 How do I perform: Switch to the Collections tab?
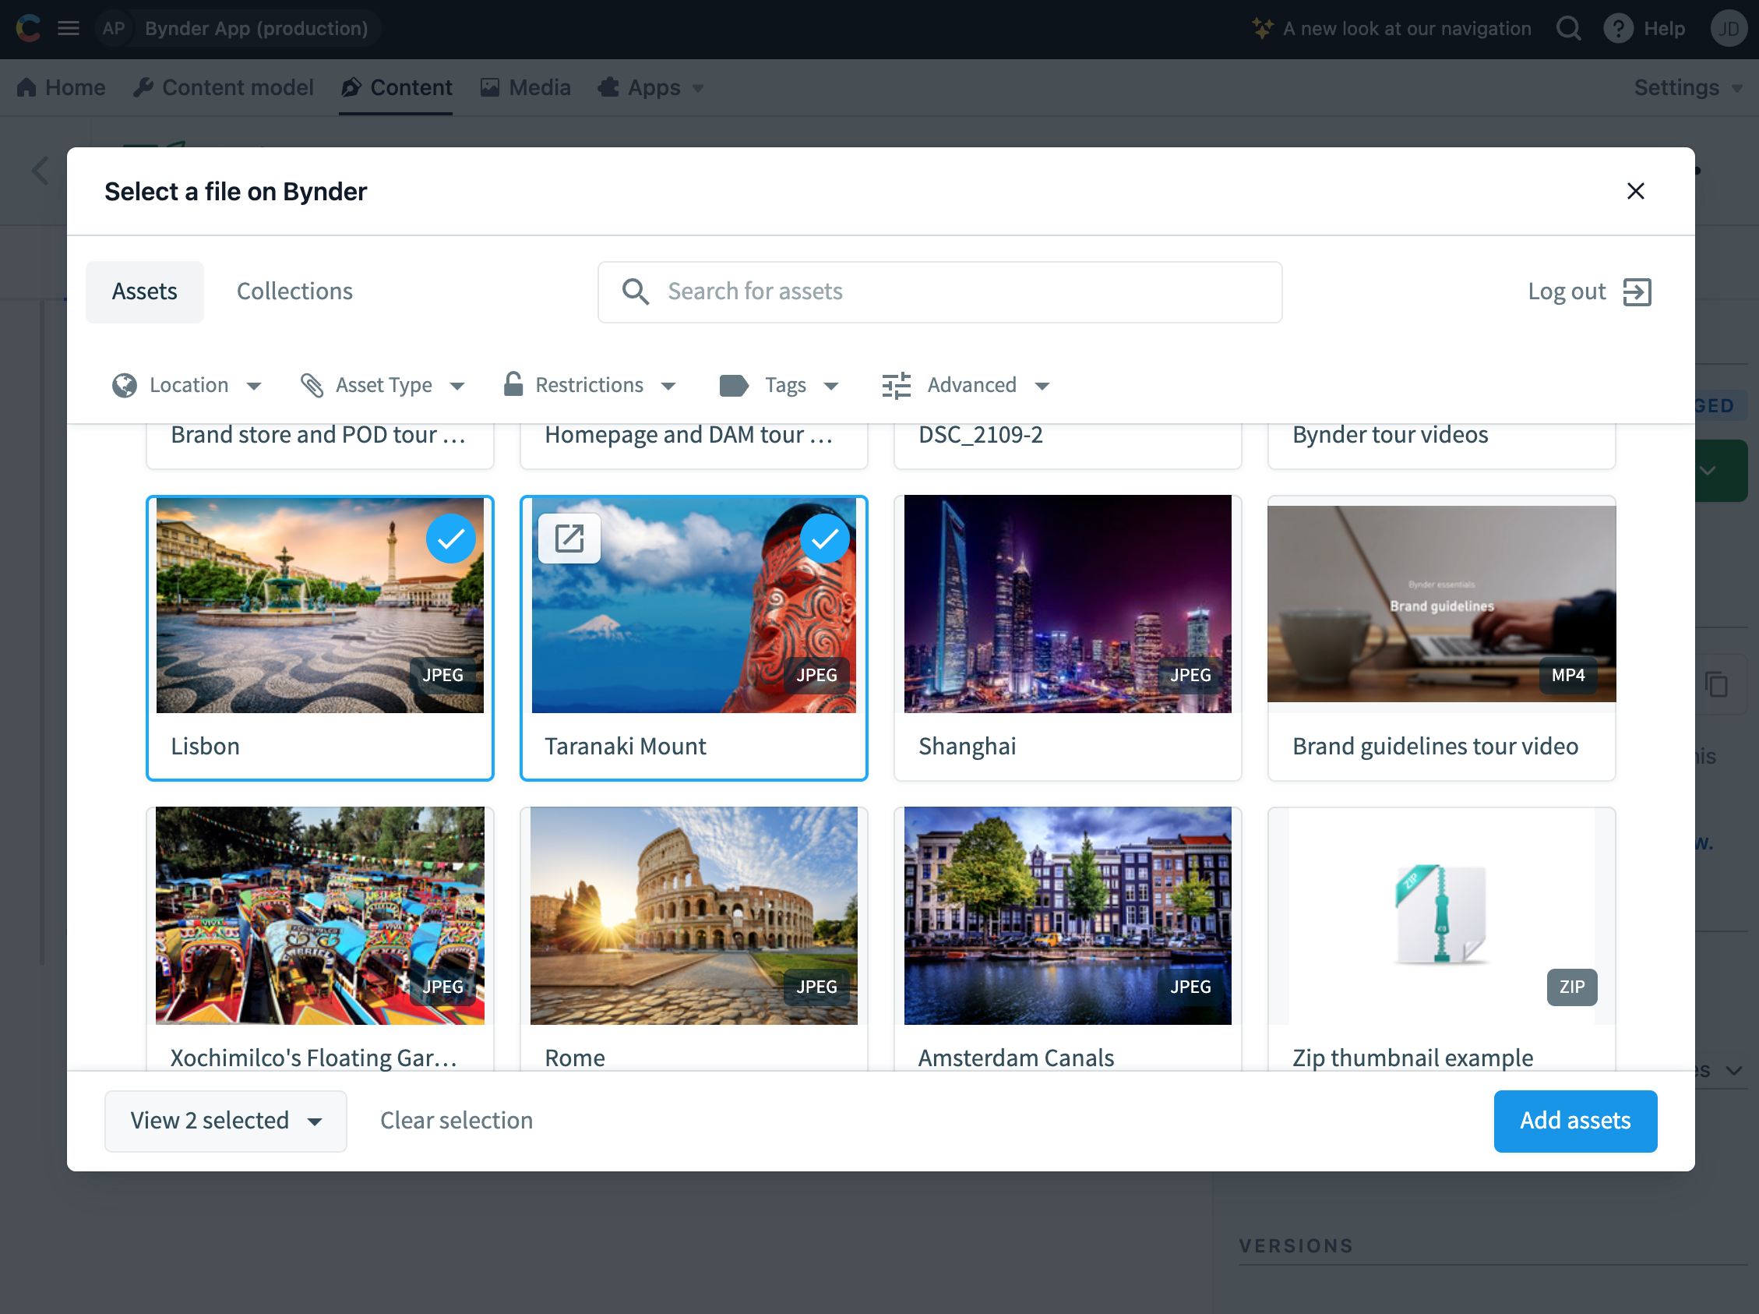294,291
